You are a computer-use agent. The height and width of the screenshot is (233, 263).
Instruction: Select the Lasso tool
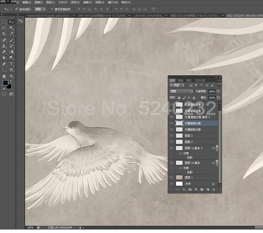pyautogui.click(x=4, y=28)
